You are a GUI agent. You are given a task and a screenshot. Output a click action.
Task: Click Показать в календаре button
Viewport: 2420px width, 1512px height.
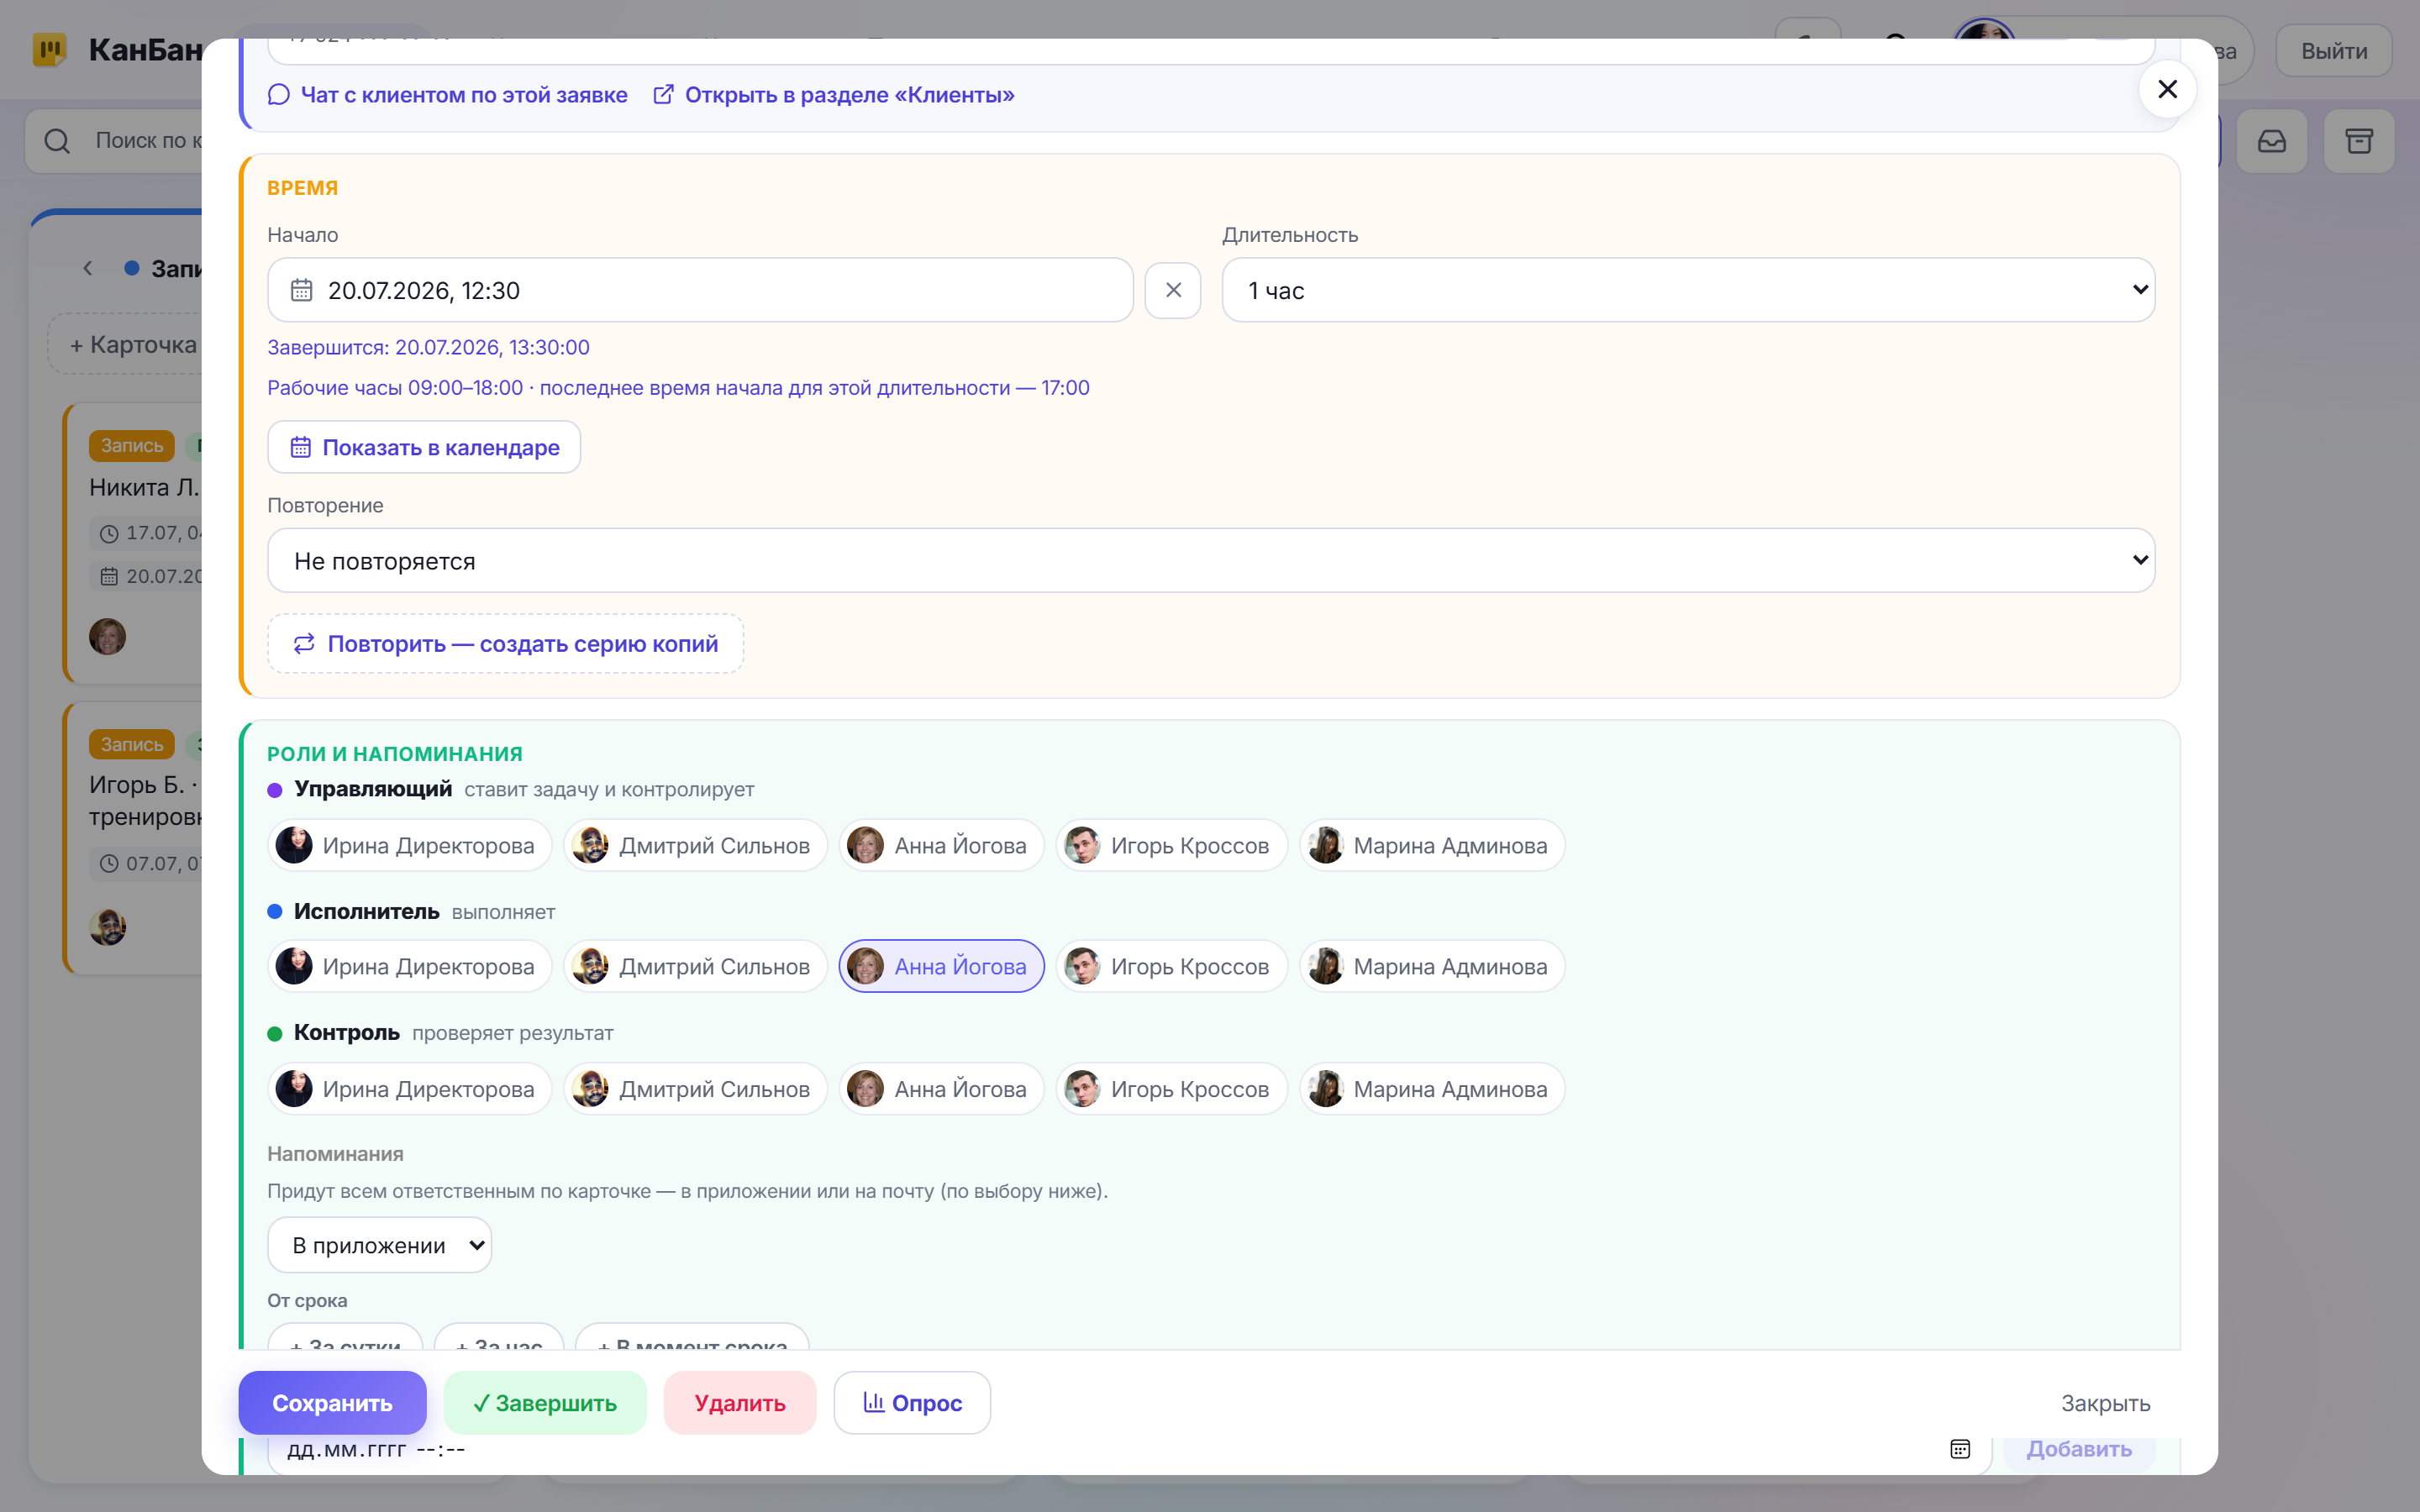(424, 447)
